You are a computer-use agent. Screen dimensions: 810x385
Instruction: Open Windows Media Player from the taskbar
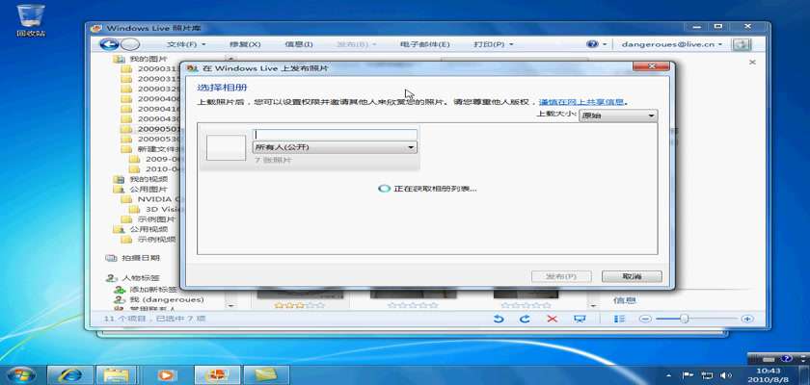click(165, 373)
